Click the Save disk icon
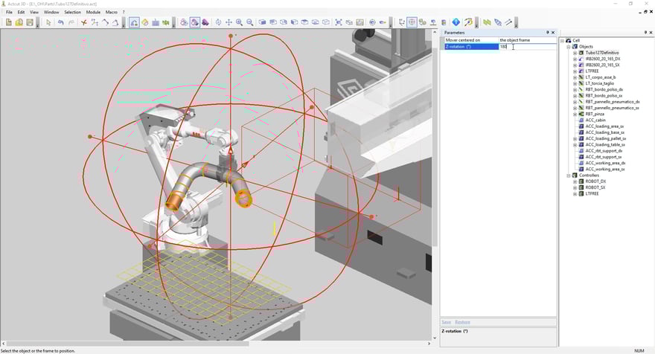This screenshot has width=655, height=354. pyautogui.click(x=30, y=22)
